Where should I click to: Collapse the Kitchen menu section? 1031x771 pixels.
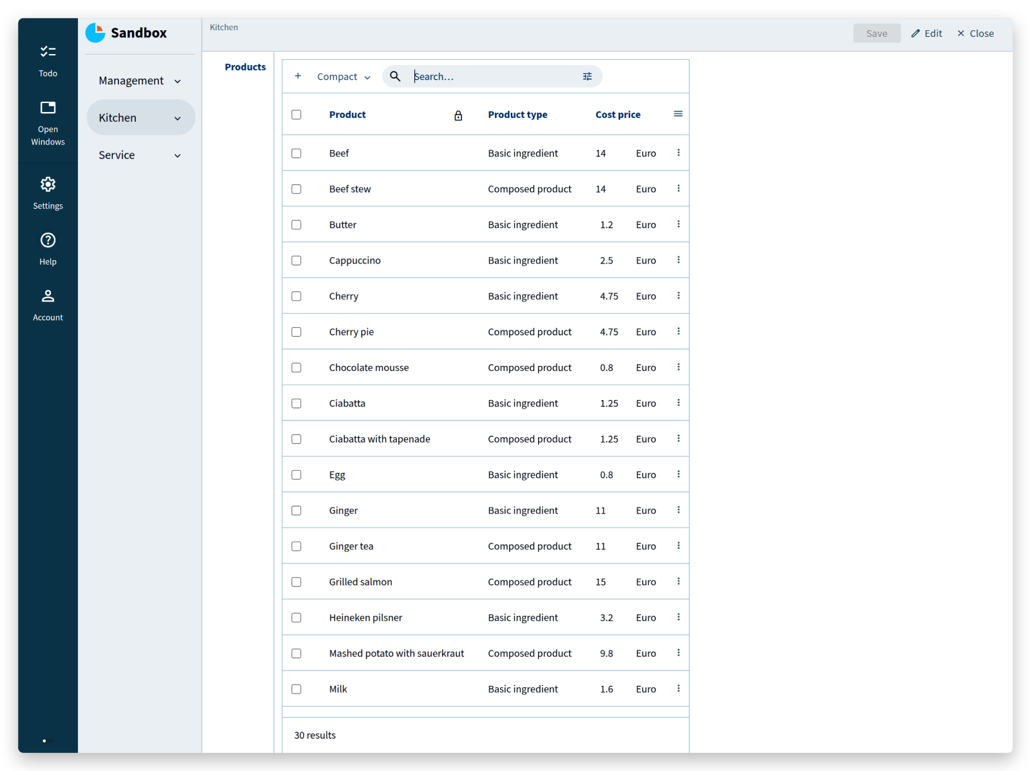(x=140, y=117)
